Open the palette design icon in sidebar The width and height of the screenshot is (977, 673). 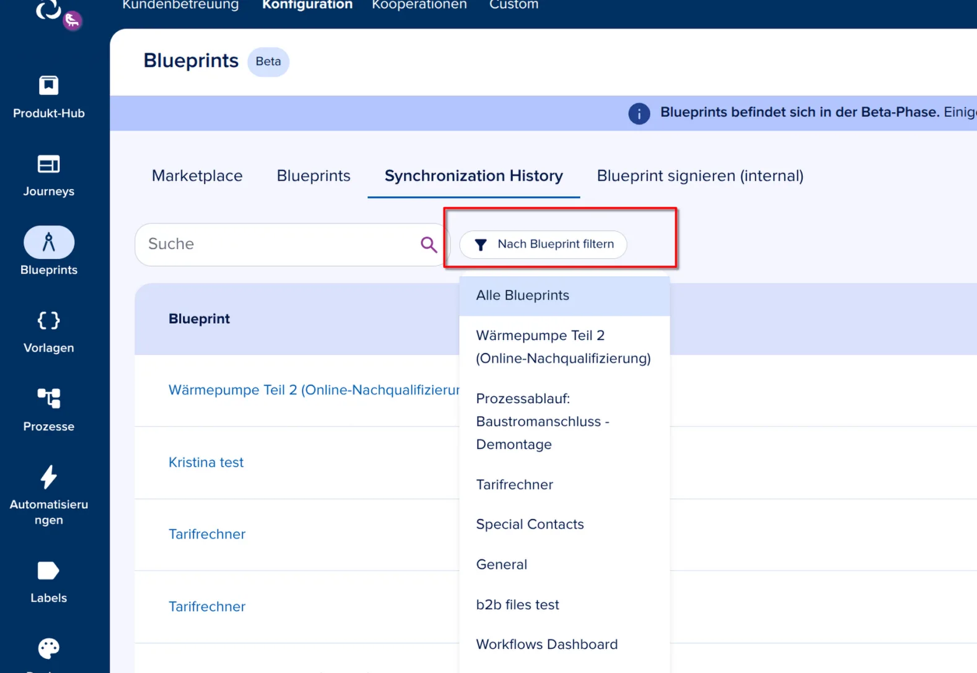pyautogui.click(x=49, y=648)
